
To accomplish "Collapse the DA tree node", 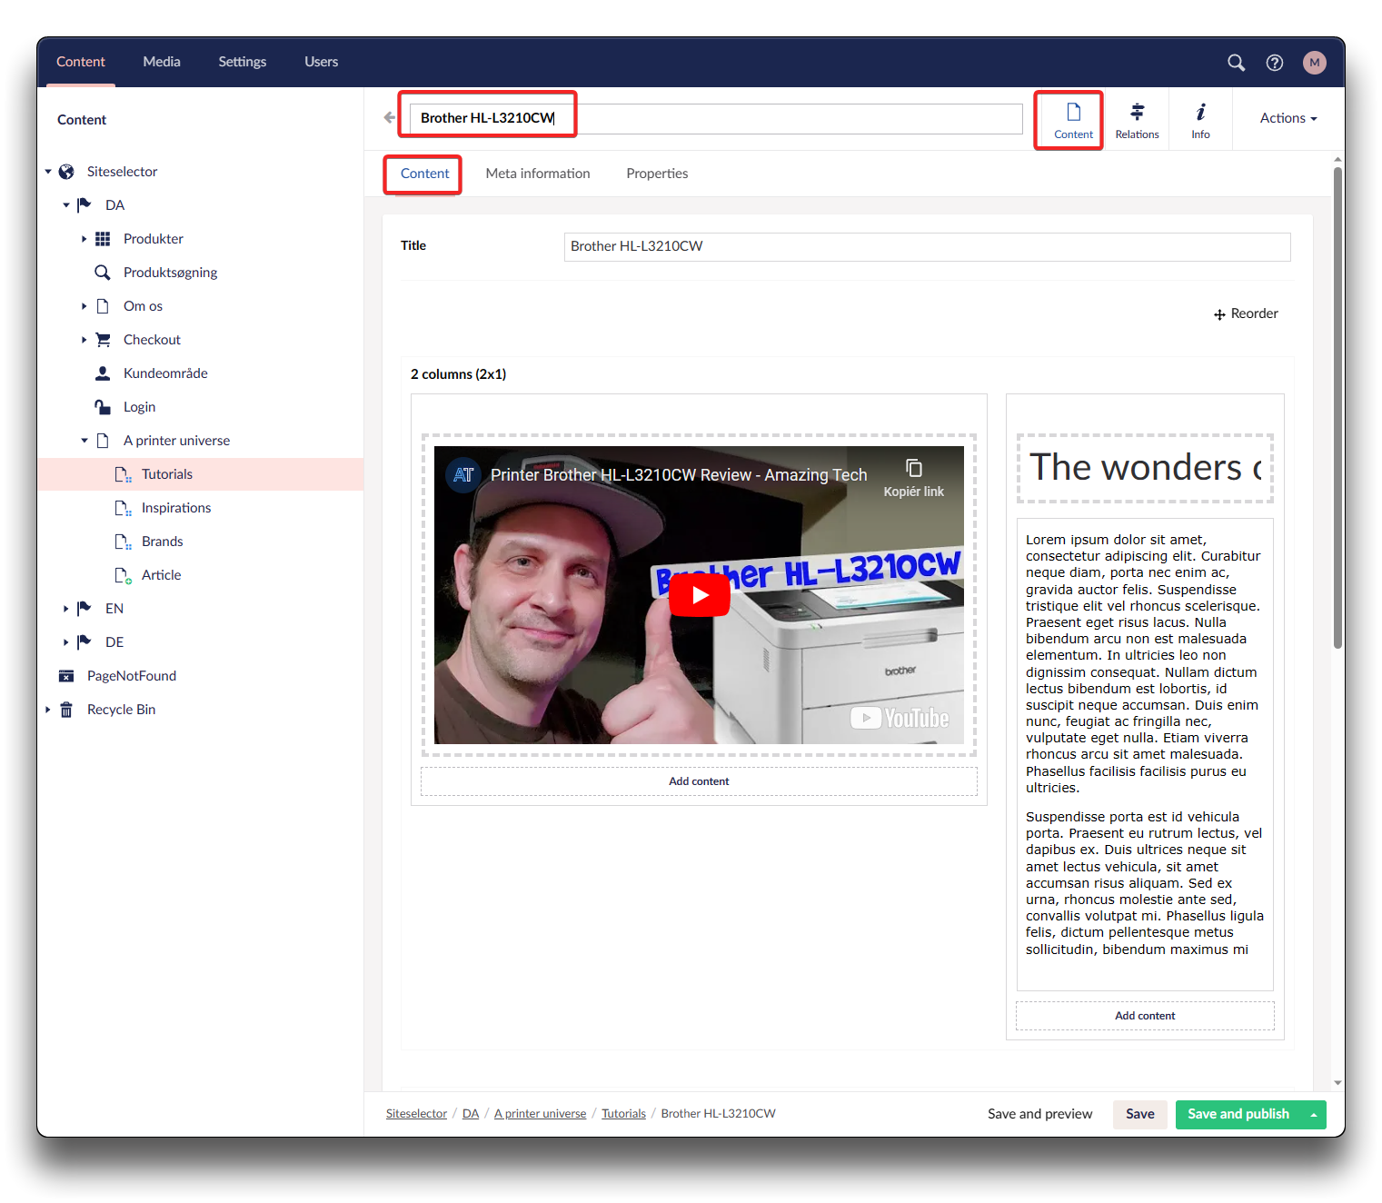I will pyautogui.click(x=66, y=205).
